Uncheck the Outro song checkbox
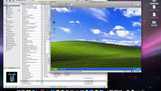The width and height of the screenshot is (161, 91). tap(22, 9)
